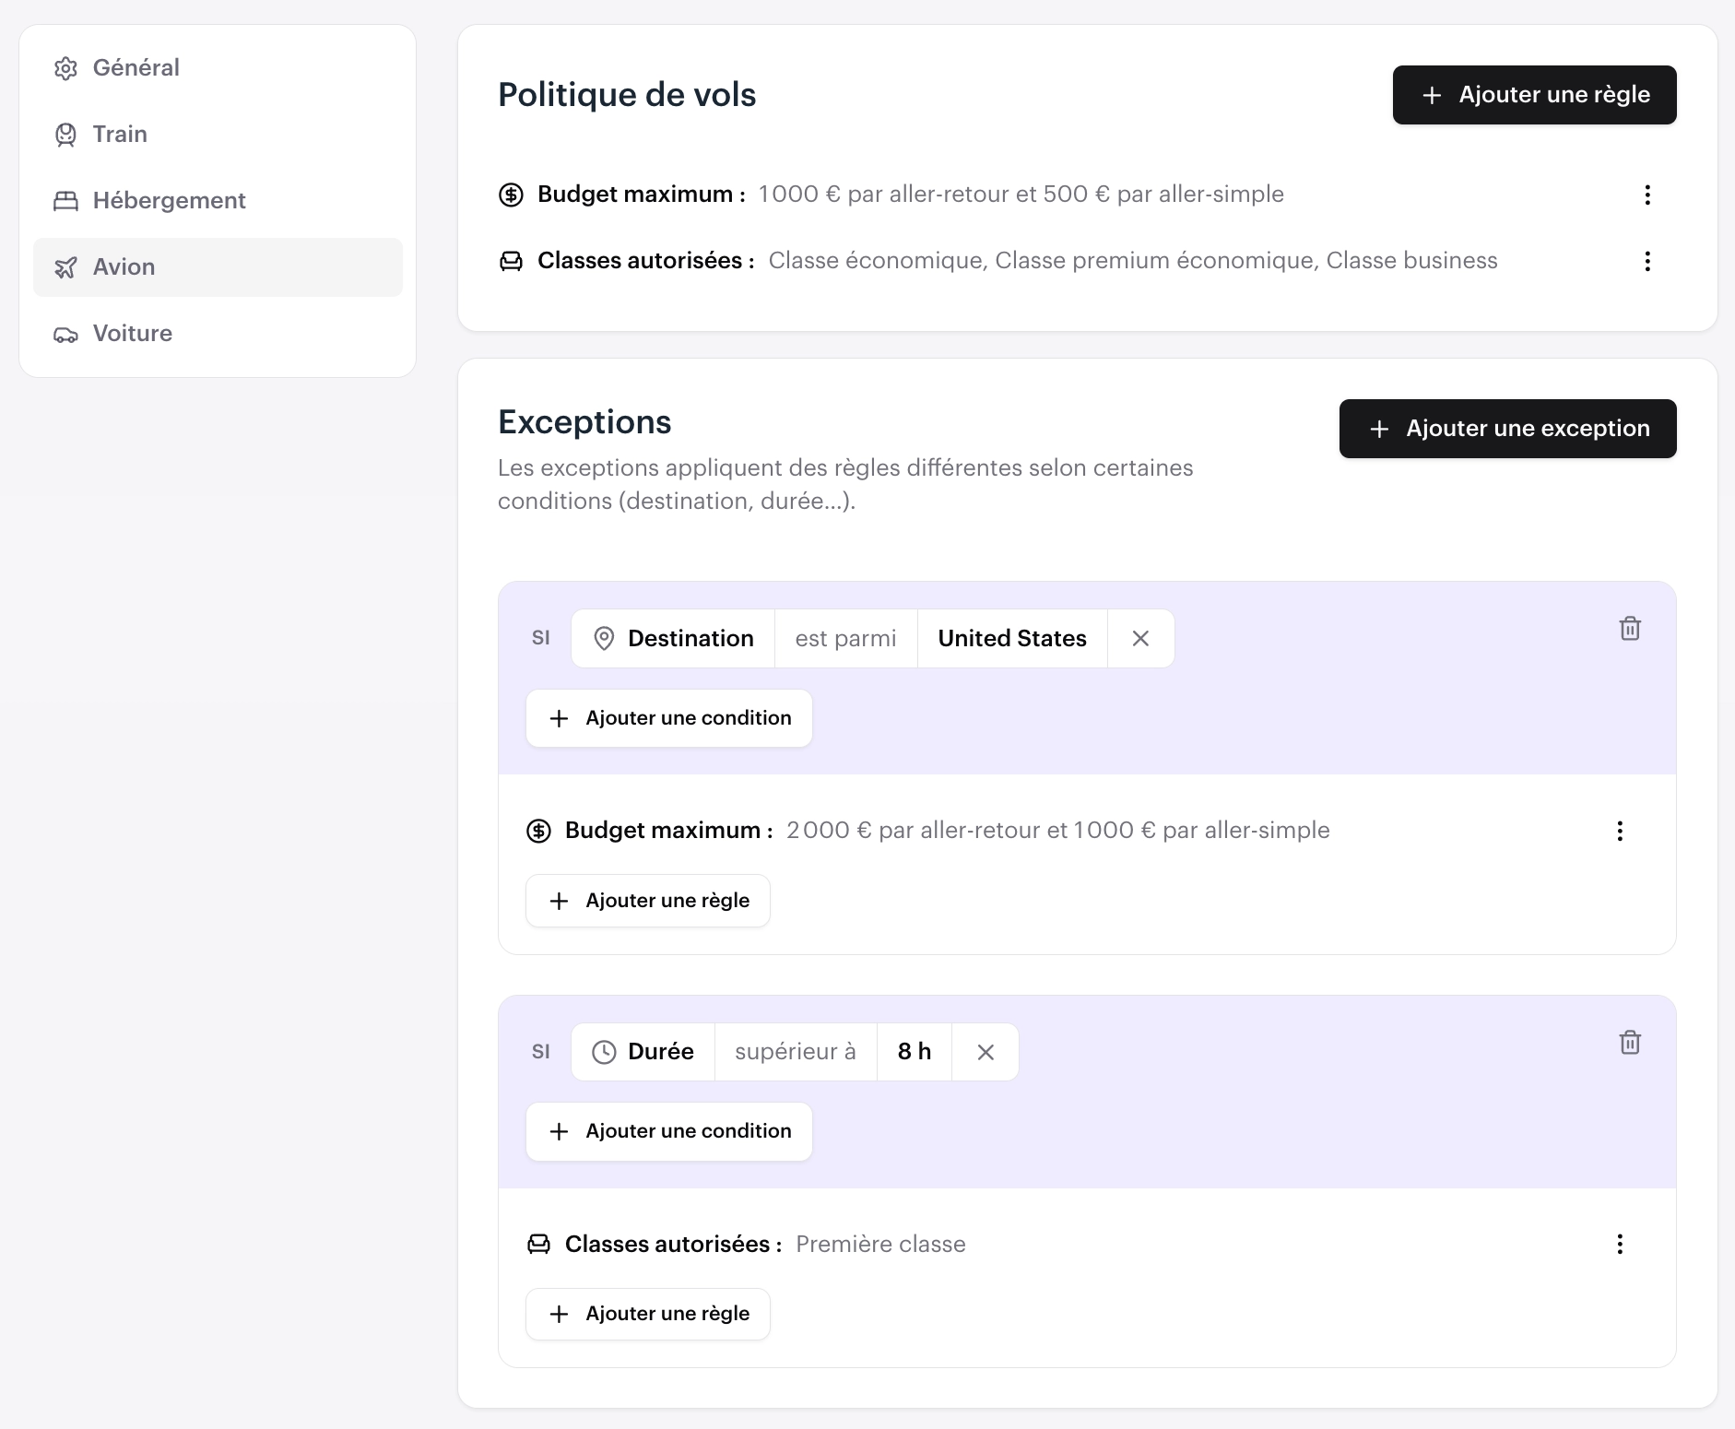
Task: Add a rule under the Première classe exception
Action: tap(648, 1314)
